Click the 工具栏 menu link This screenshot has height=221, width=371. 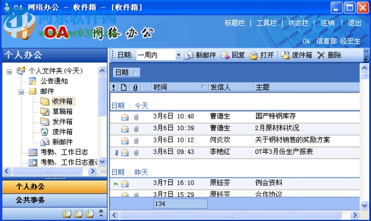(x=266, y=23)
